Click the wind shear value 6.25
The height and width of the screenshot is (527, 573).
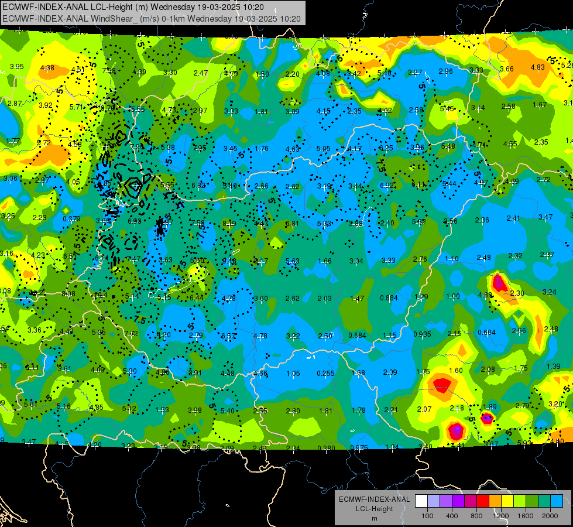click(x=386, y=148)
